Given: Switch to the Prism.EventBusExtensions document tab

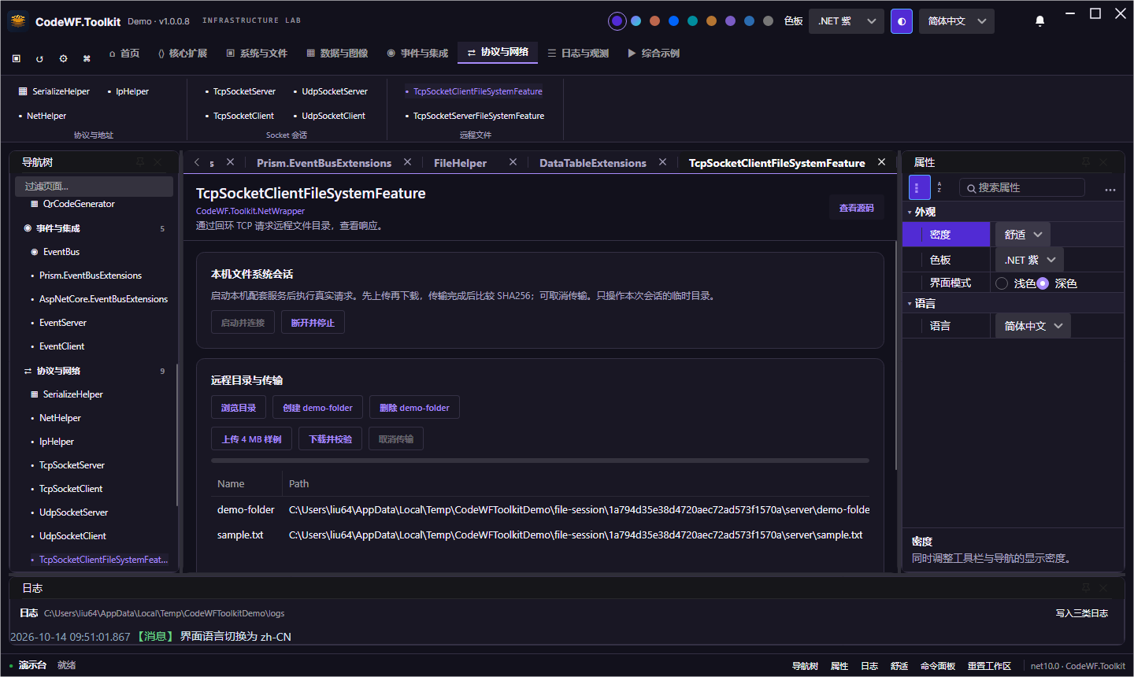Looking at the screenshot, I should click(x=324, y=163).
